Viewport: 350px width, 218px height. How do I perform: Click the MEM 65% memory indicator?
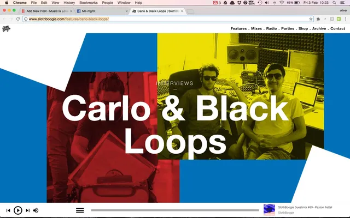(252, 3)
